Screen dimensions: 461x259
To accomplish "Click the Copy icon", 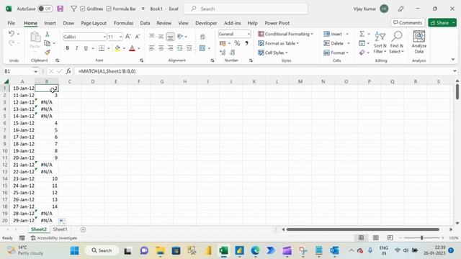I will click(x=47, y=43).
